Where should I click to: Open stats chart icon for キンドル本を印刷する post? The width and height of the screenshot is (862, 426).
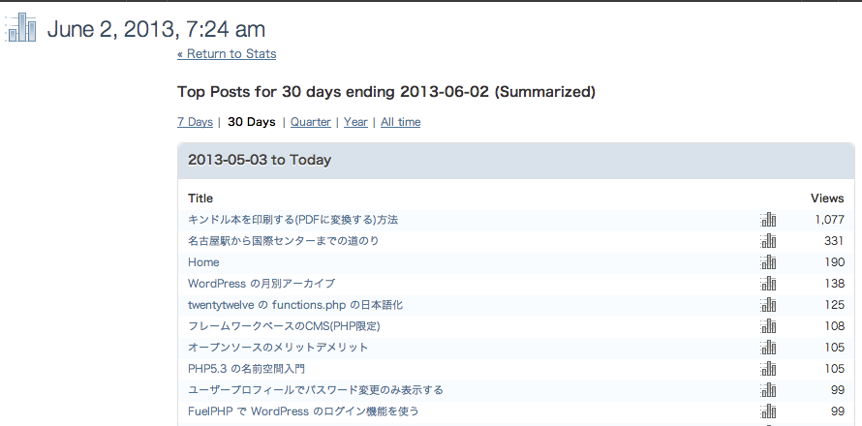pyautogui.click(x=768, y=220)
